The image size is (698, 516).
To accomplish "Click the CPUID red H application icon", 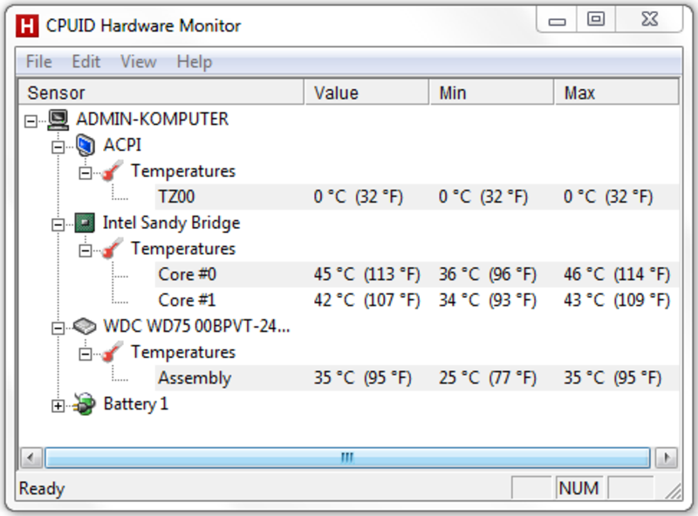I will (x=27, y=26).
